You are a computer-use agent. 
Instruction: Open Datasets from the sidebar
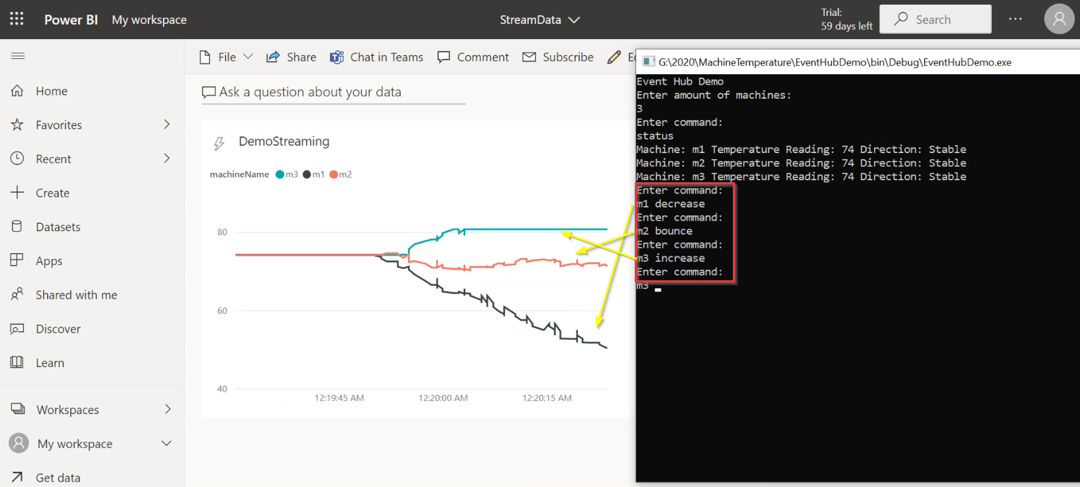pyautogui.click(x=58, y=227)
